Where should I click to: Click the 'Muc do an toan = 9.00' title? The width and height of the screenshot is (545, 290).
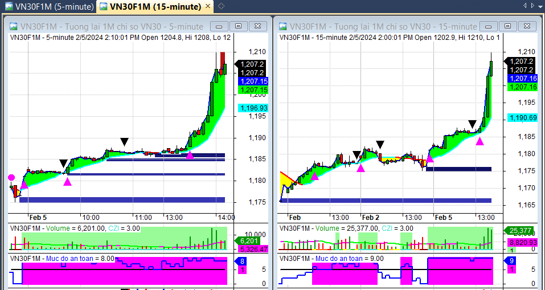pos(349,258)
